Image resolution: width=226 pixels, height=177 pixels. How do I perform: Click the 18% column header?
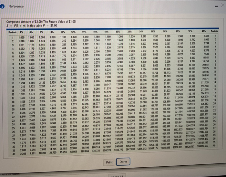coord(107,32)
